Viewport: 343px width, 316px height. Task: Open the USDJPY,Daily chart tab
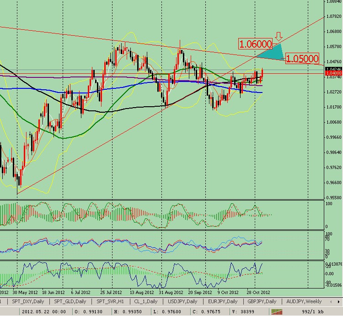coord(182,301)
